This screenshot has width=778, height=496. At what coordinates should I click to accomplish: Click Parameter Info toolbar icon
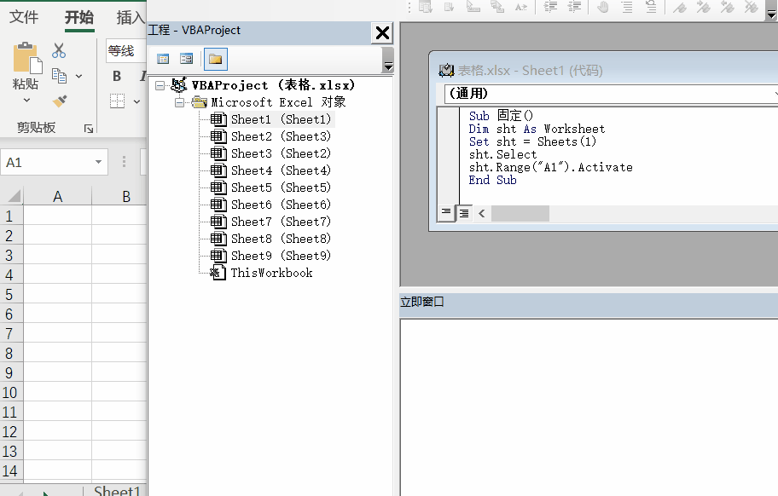[497, 7]
